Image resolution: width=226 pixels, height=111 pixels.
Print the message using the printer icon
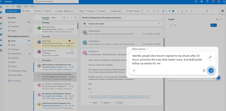point(207,11)
